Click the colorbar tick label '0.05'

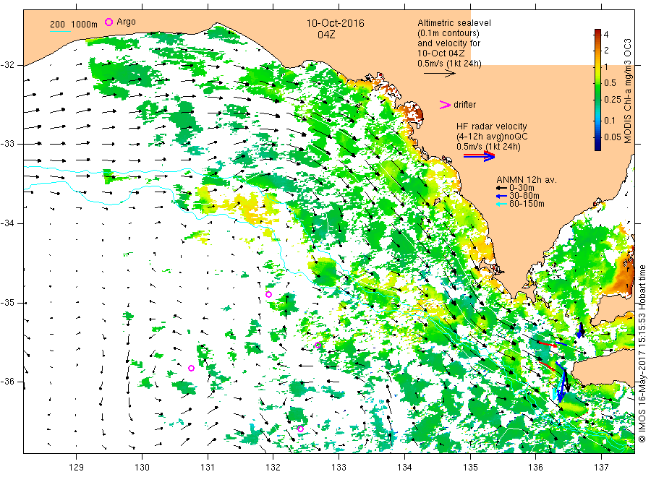(612, 137)
